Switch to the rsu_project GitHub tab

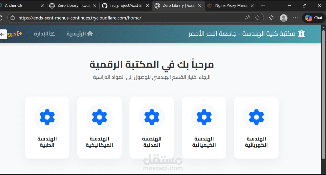[125, 5]
